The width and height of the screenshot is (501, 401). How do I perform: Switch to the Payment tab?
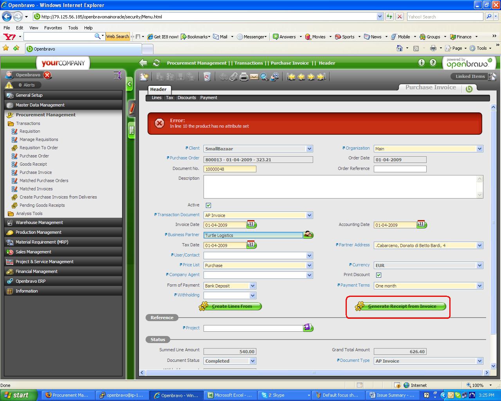point(209,98)
